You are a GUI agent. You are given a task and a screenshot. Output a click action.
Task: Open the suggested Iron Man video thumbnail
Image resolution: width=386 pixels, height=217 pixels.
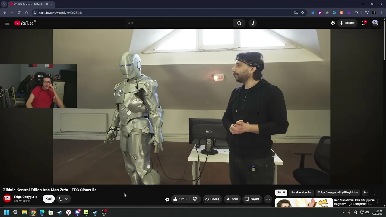pos(304,203)
